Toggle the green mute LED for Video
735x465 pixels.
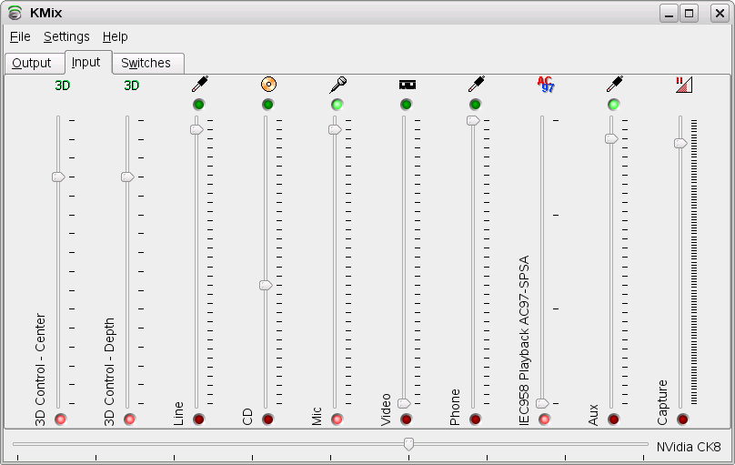pos(406,105)
